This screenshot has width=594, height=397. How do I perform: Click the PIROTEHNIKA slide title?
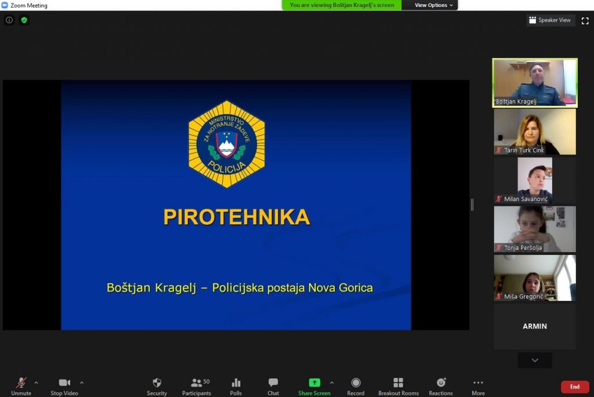[x=237, y=217]
